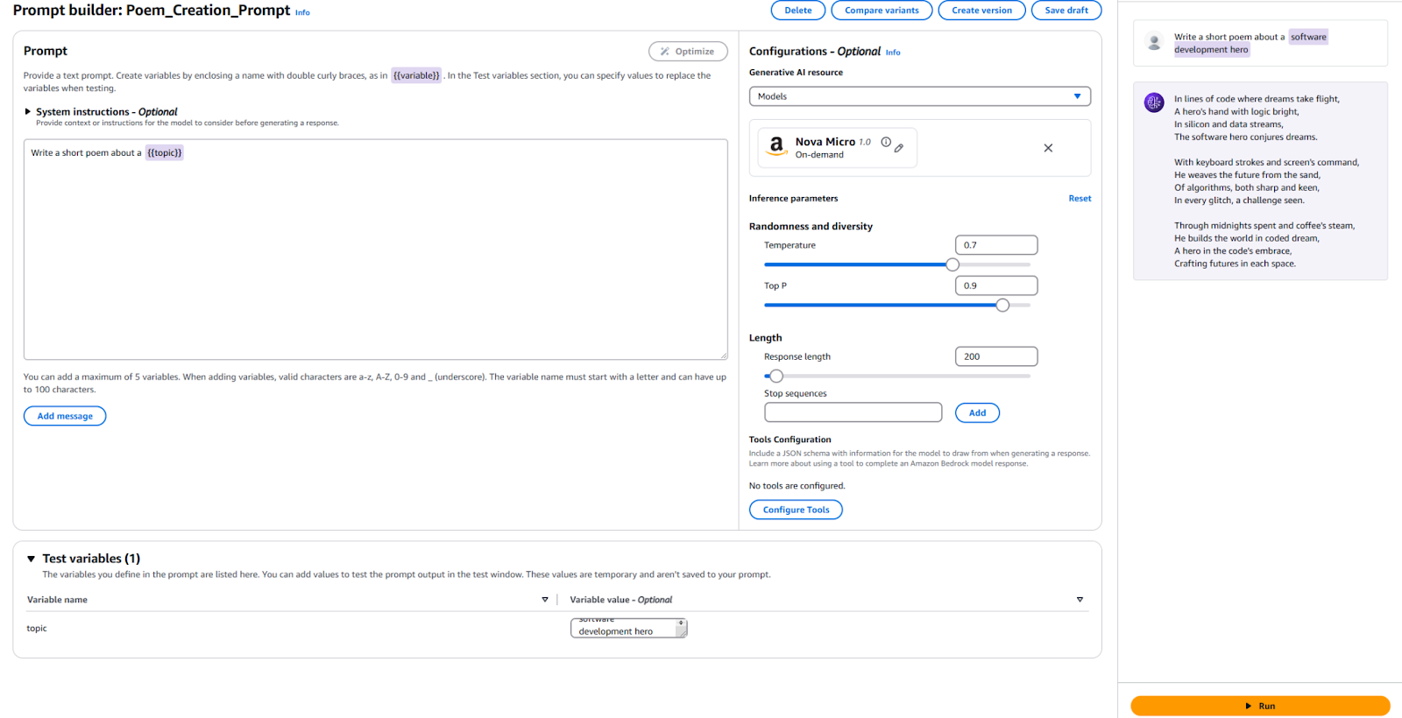The image size is (1402, 718).
Task: Expand System instructions - Optional section
Action: (28, 112)
